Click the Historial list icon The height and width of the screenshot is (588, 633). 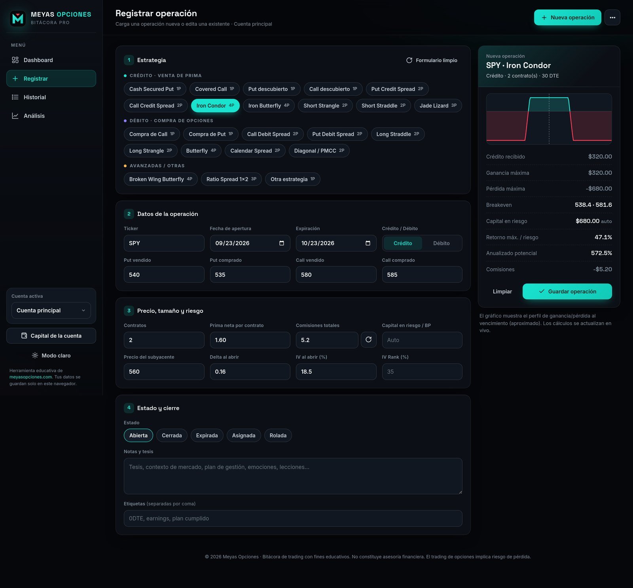[x=15, y=97]
